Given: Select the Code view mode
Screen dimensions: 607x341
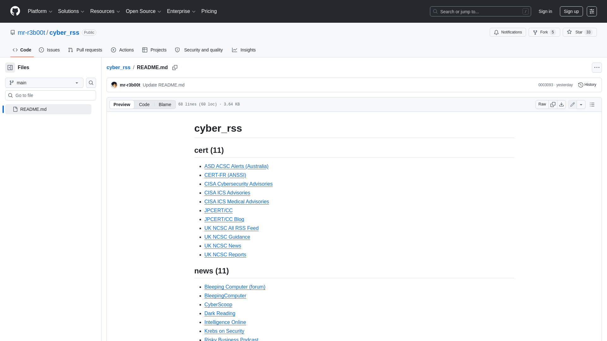Looking at the screenshot, I should 144,105.
